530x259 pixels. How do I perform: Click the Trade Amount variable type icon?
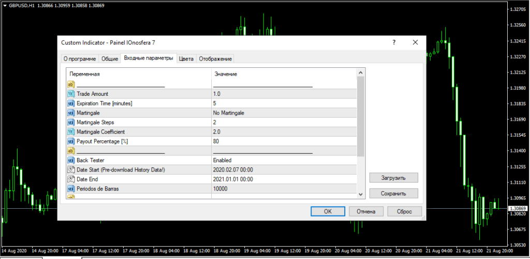point(71,94)
